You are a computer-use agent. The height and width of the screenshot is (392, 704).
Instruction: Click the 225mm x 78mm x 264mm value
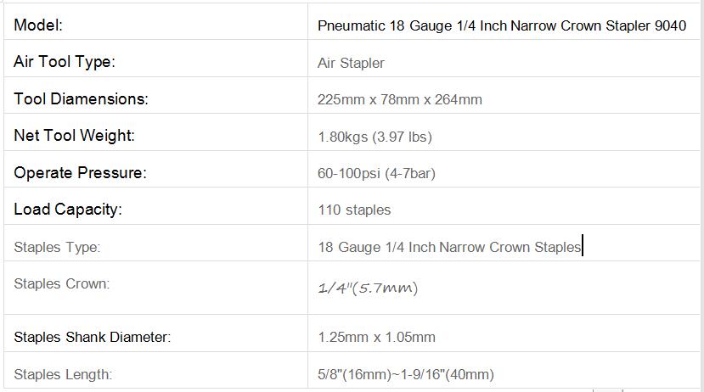point(400,99)
